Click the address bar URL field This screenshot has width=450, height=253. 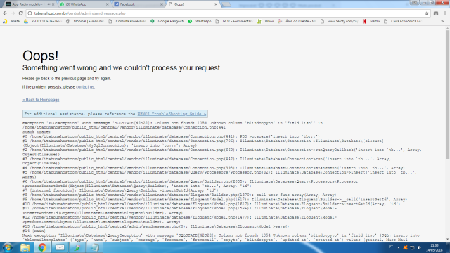[226, 13]
